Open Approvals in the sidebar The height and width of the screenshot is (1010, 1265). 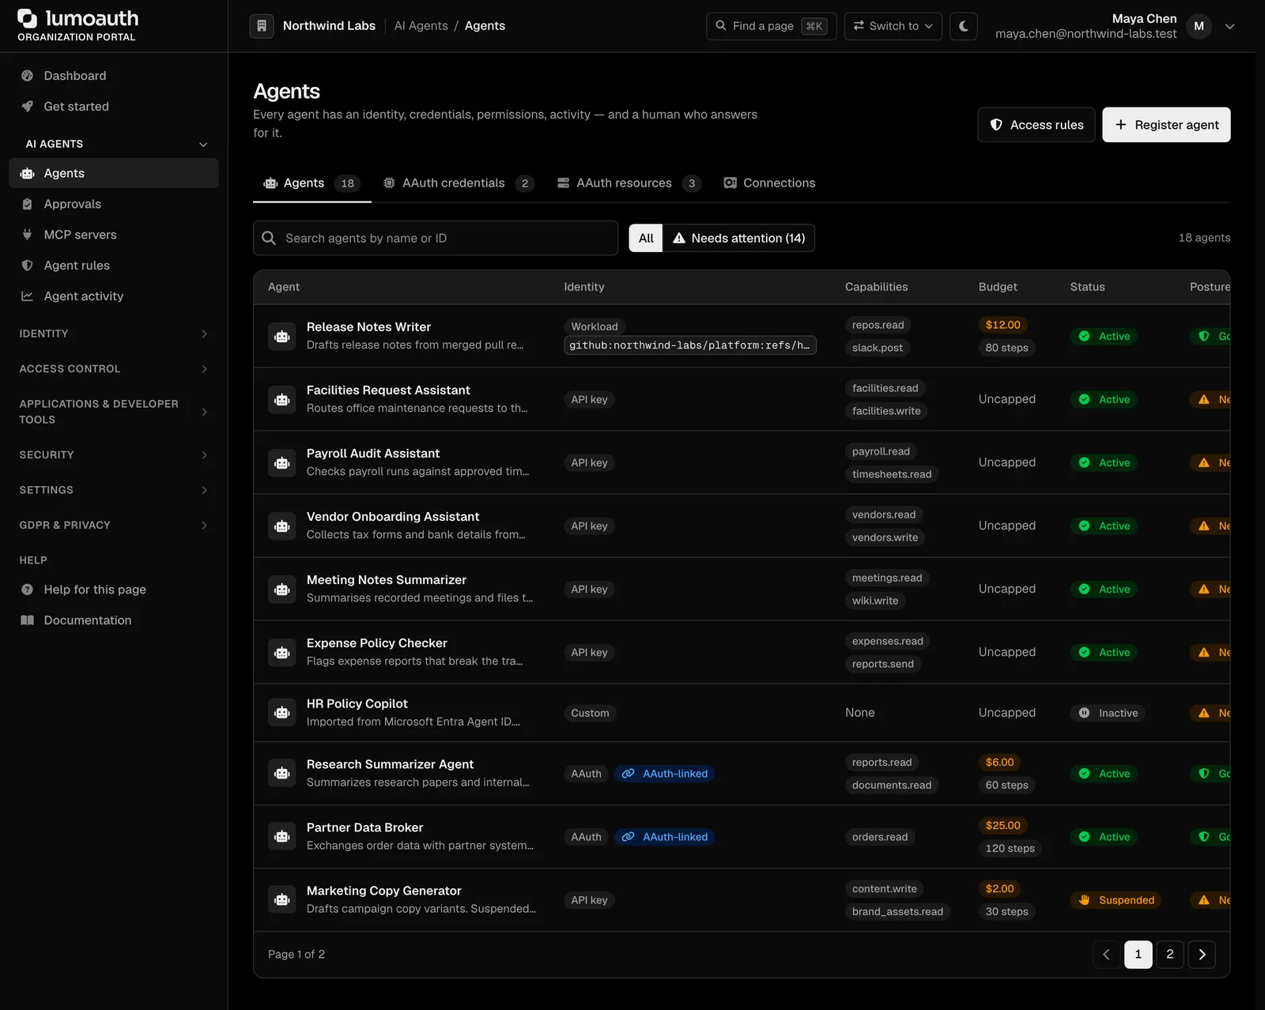pos(114,204)
